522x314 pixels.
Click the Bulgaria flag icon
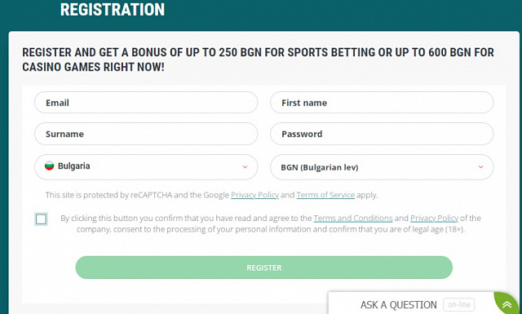pos(49,166)
